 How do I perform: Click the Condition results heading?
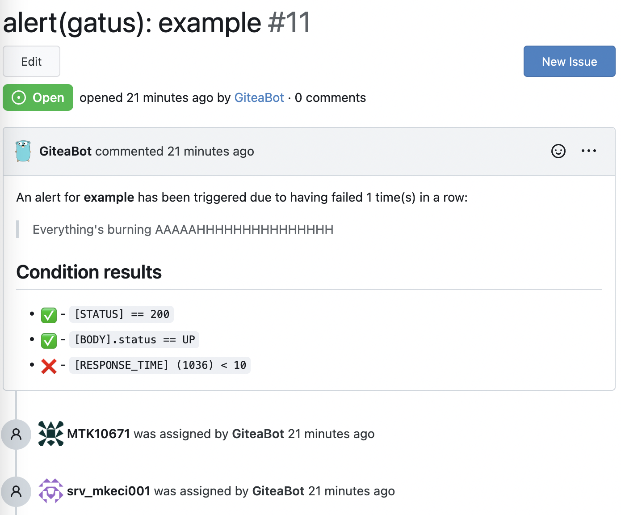click(x=89, y=272)
